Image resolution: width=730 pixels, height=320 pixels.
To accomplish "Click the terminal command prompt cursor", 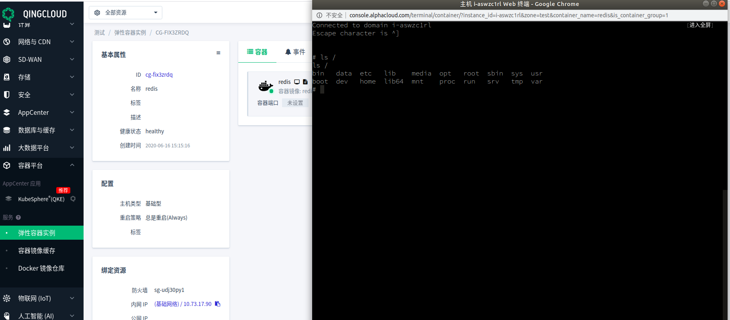I will (x=322, y=90).
